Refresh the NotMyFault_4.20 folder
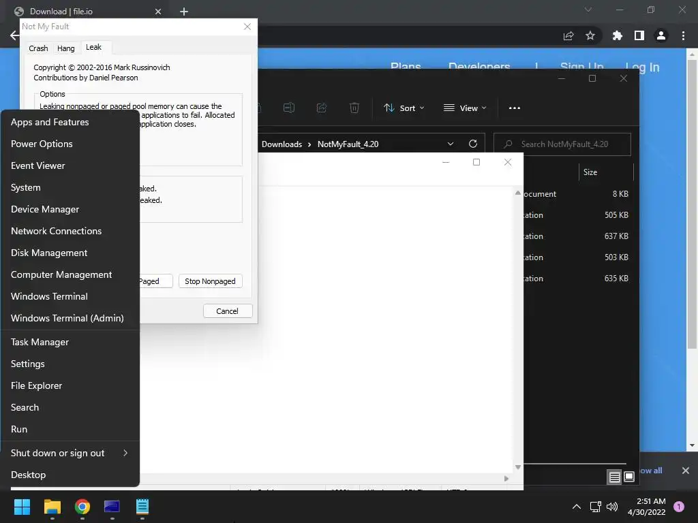 point(473,144)
